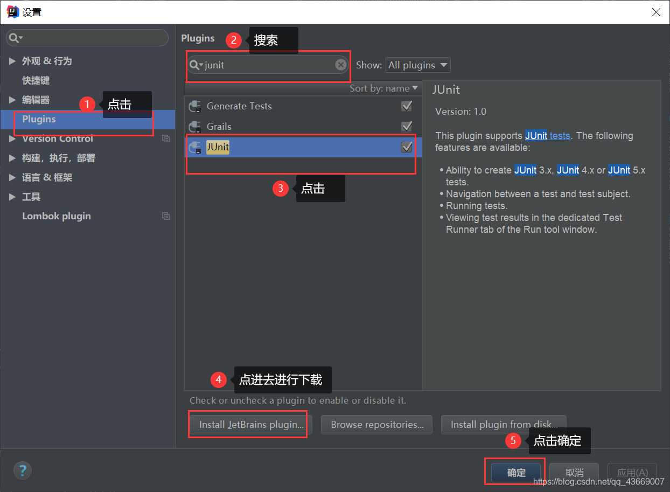Click the Grails plugin icon
The height and width of the screenshot is (492, 670).
point(195,127)
